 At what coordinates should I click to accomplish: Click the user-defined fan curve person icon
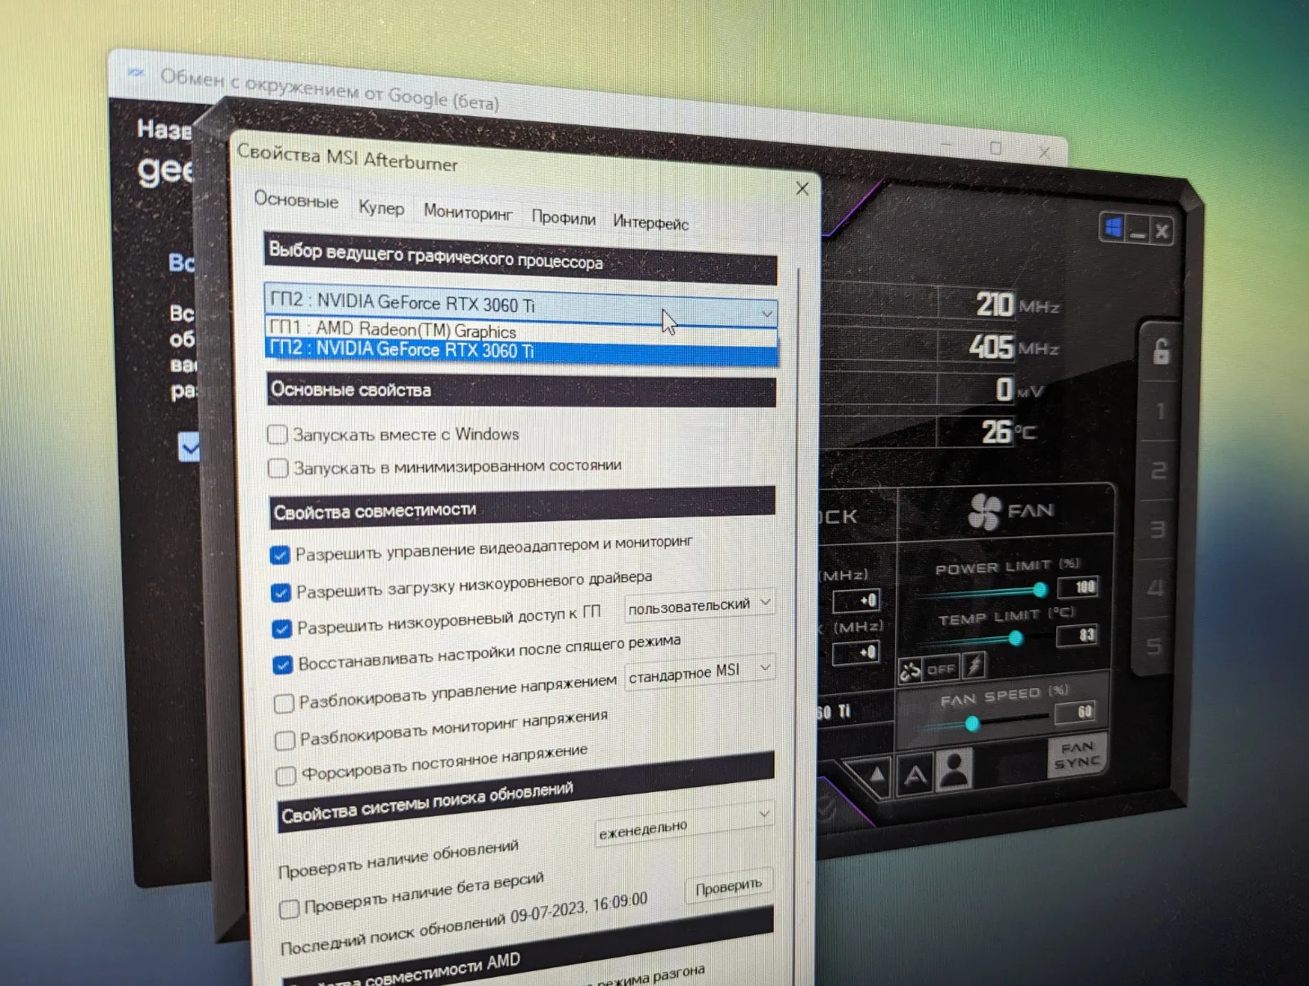pyautogui.click(x=954, y=770)
